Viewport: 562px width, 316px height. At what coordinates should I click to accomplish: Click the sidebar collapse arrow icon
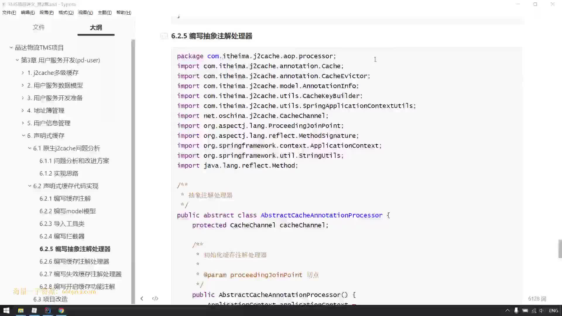pos(142,298)
